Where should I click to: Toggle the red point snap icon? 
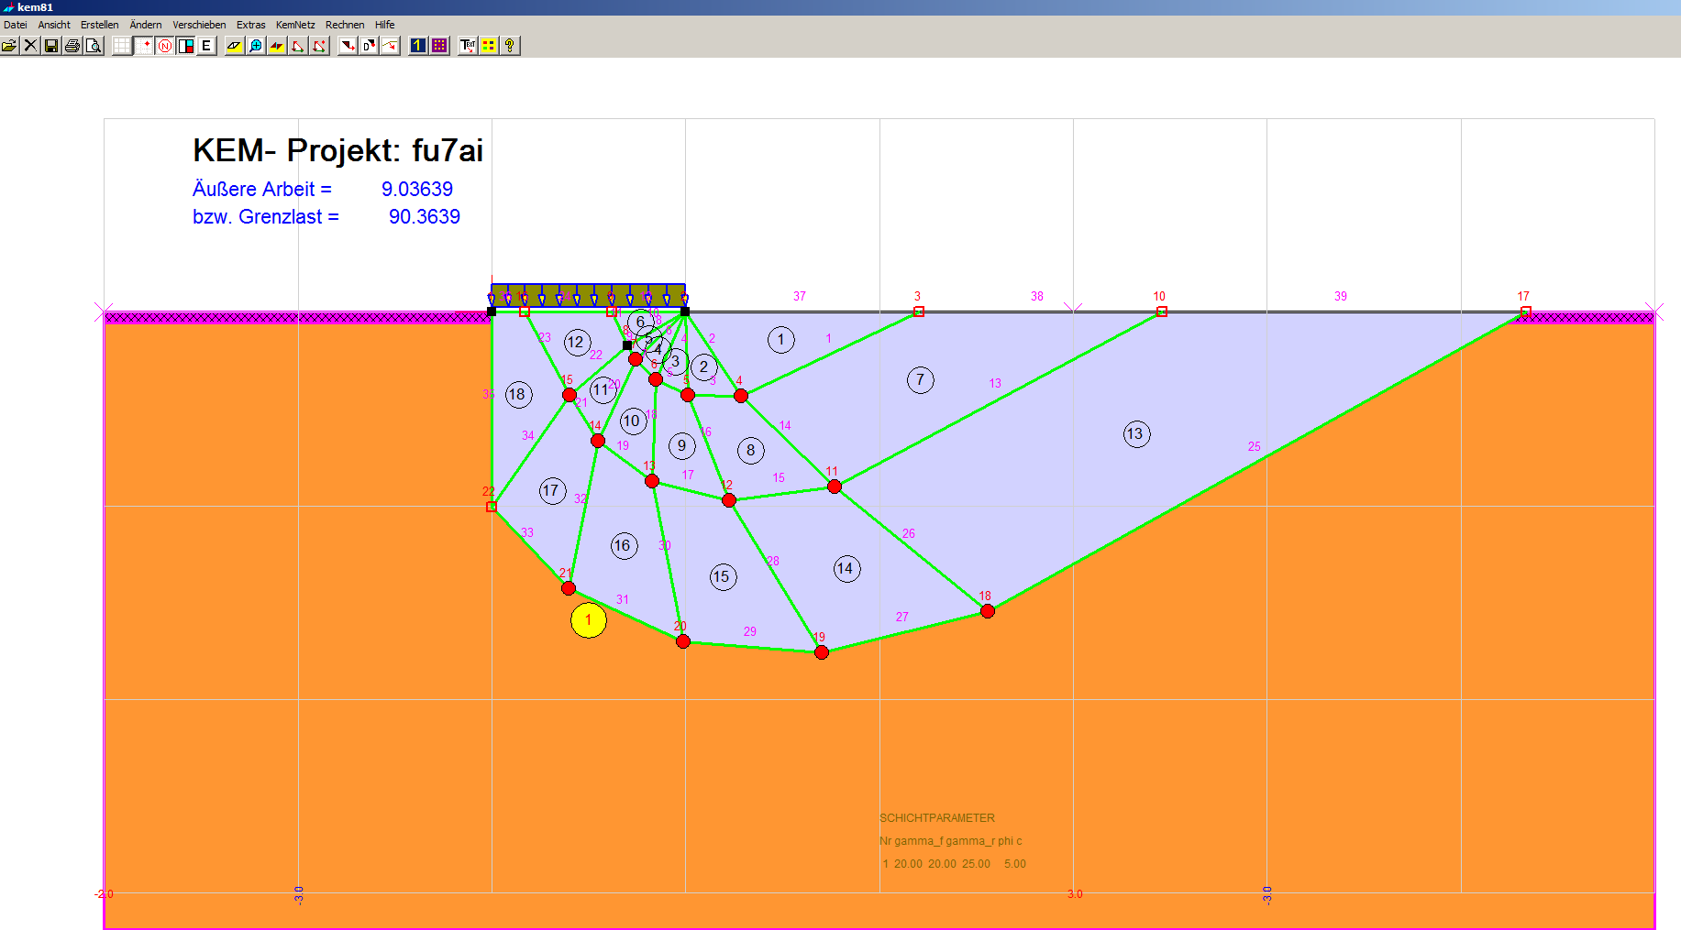click(143, 45)
